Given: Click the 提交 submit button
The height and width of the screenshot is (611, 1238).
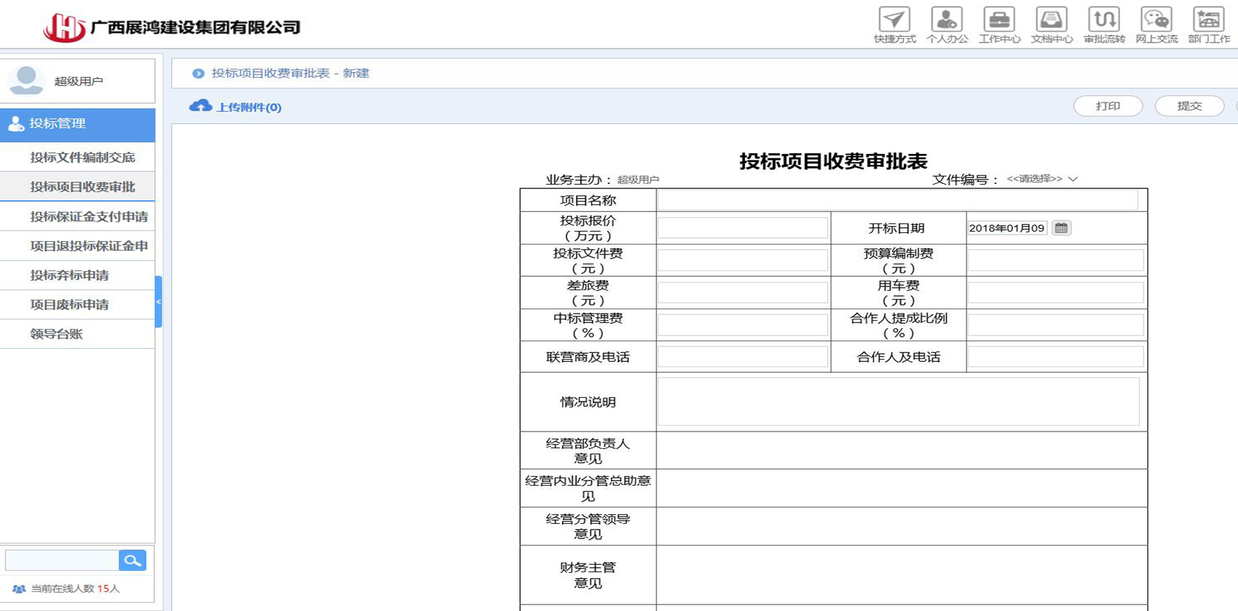Looking at the screenshot, I should 1189,106.
